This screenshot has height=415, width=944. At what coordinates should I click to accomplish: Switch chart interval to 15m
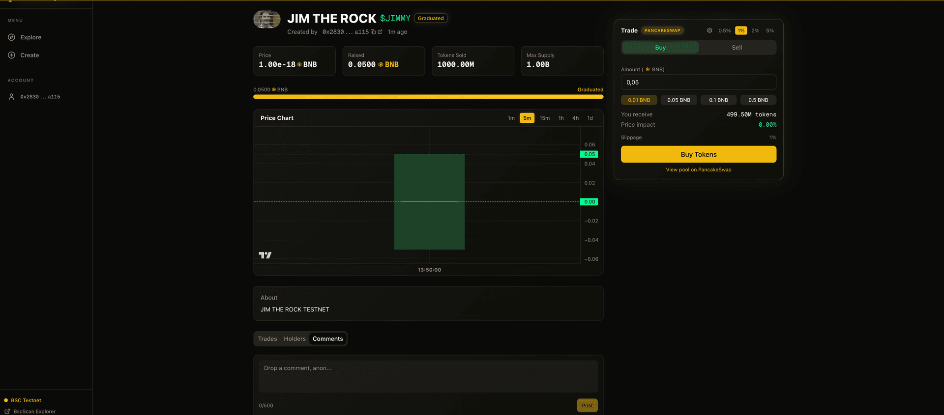544,118
